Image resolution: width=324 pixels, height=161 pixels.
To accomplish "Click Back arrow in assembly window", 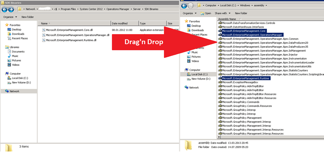I will point(184,5).
